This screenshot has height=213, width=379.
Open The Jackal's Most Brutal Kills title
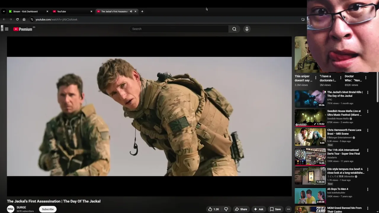[345, 94]
